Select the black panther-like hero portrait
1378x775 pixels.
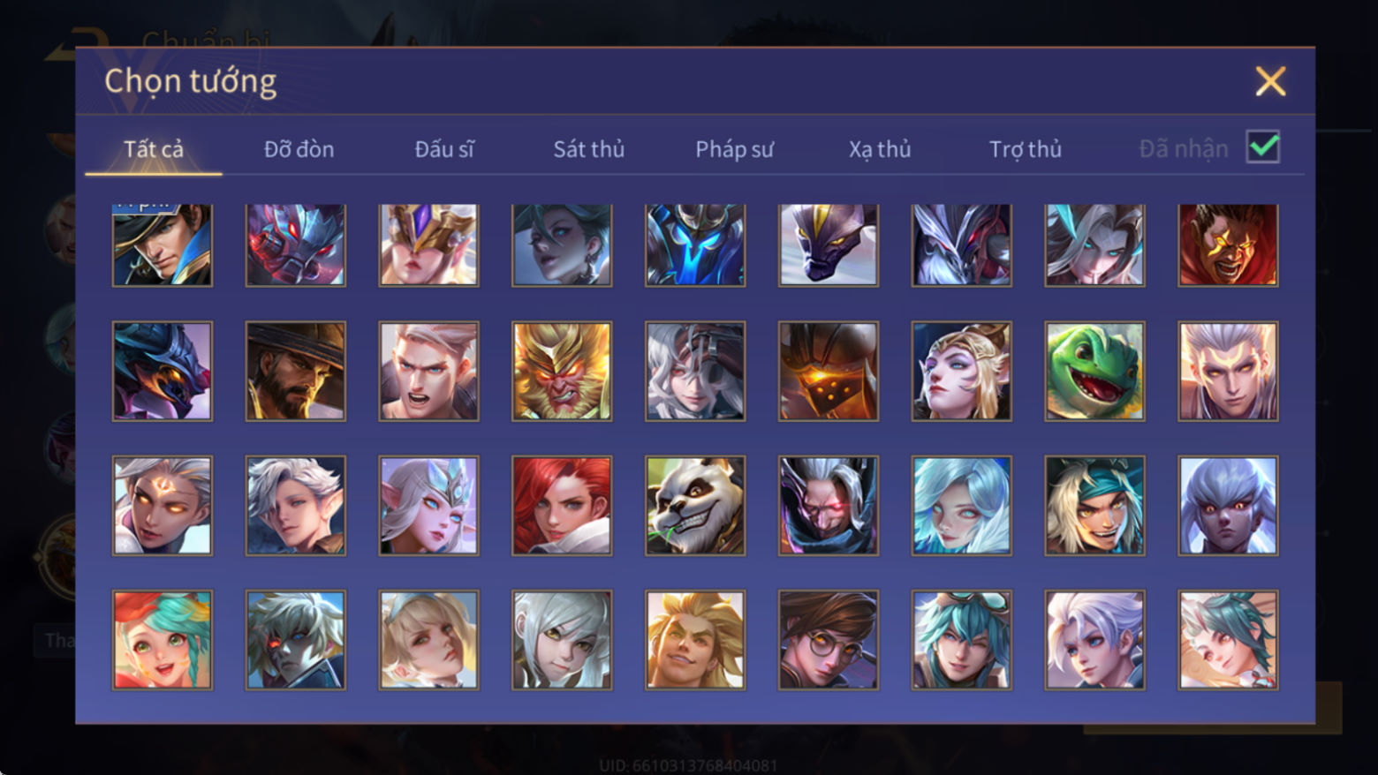tap(829, 245)
